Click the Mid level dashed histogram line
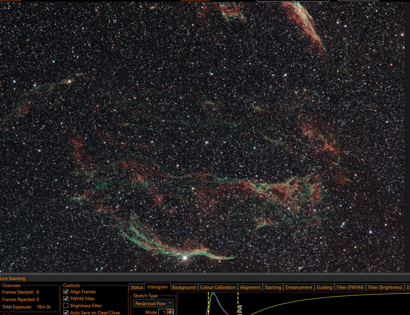 click(x=238, y=304)
